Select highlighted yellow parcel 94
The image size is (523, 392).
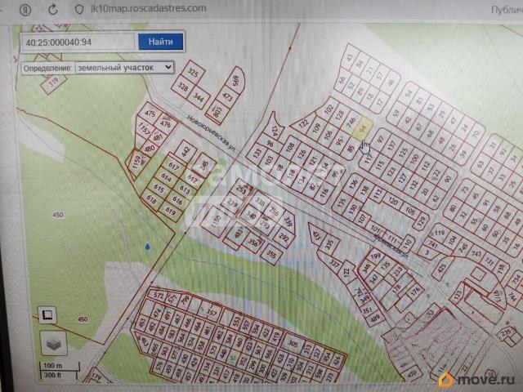point(362,129)
